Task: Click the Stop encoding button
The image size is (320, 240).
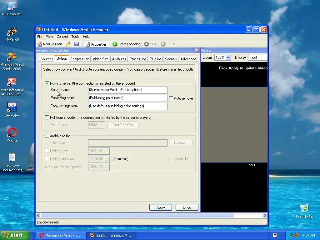Action: [x=151, y=44]
